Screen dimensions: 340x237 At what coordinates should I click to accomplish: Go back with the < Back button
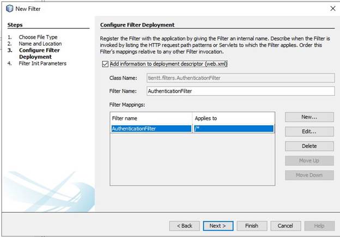(185, 226)
